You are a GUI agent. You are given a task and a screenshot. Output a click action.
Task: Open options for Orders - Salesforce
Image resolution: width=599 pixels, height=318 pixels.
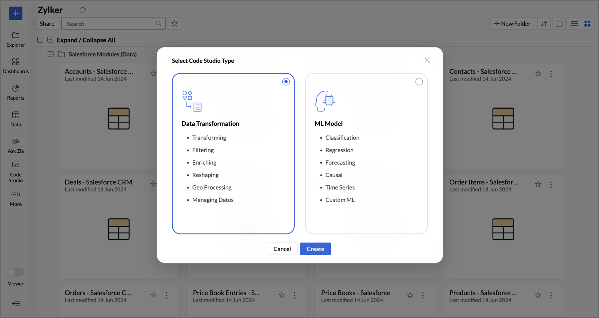click(166, 296)
